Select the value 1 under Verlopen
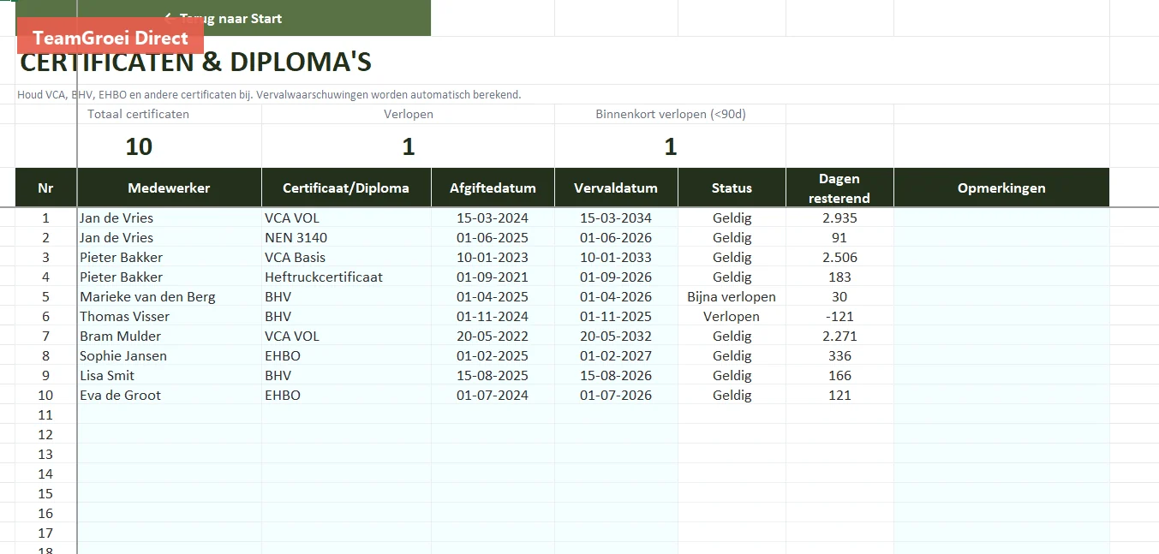Screen dimensions: 1159x554 409,146
